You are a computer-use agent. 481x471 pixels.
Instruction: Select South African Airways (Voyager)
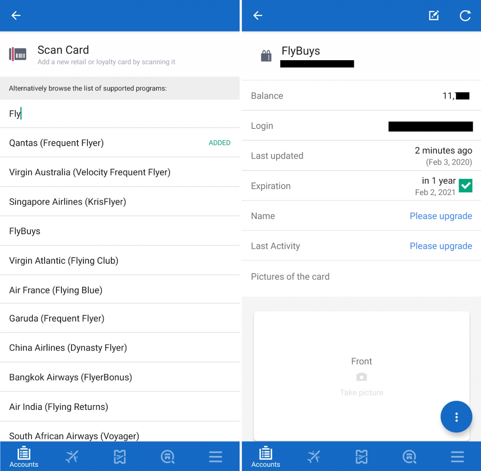click(x=120, y=432)
